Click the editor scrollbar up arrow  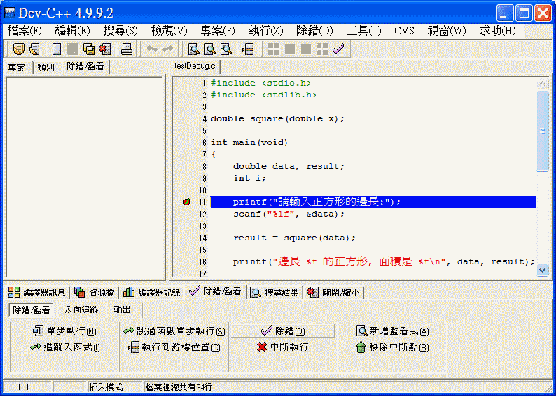[x=542, y=83]
